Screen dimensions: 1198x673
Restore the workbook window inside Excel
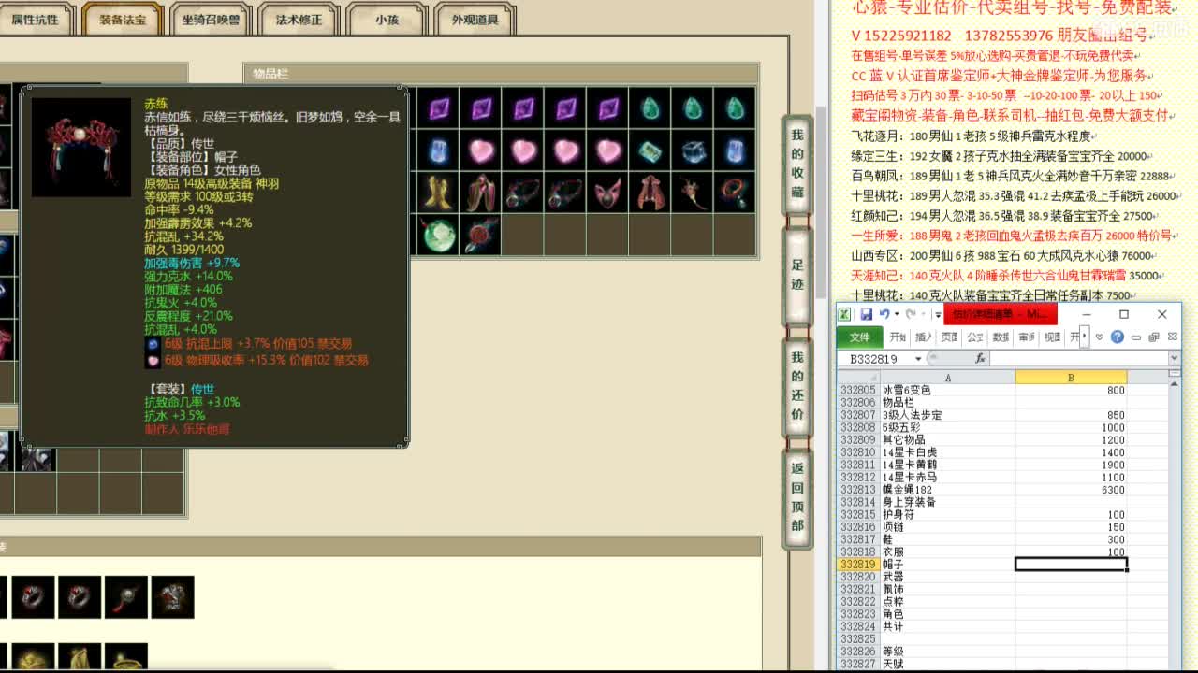tap(1153, 336)
